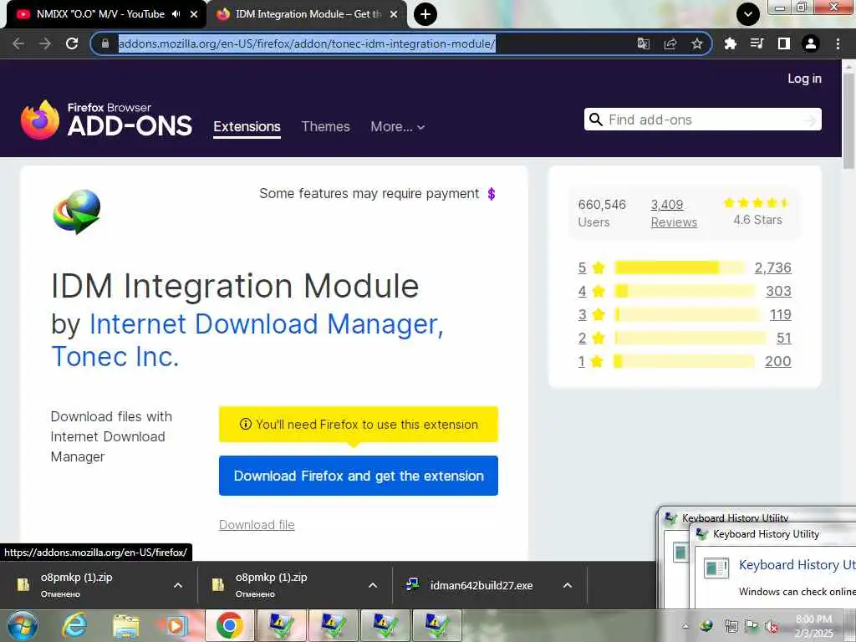
Task: Open the Extensions puzzle icon
Action: tap(731, 43)
